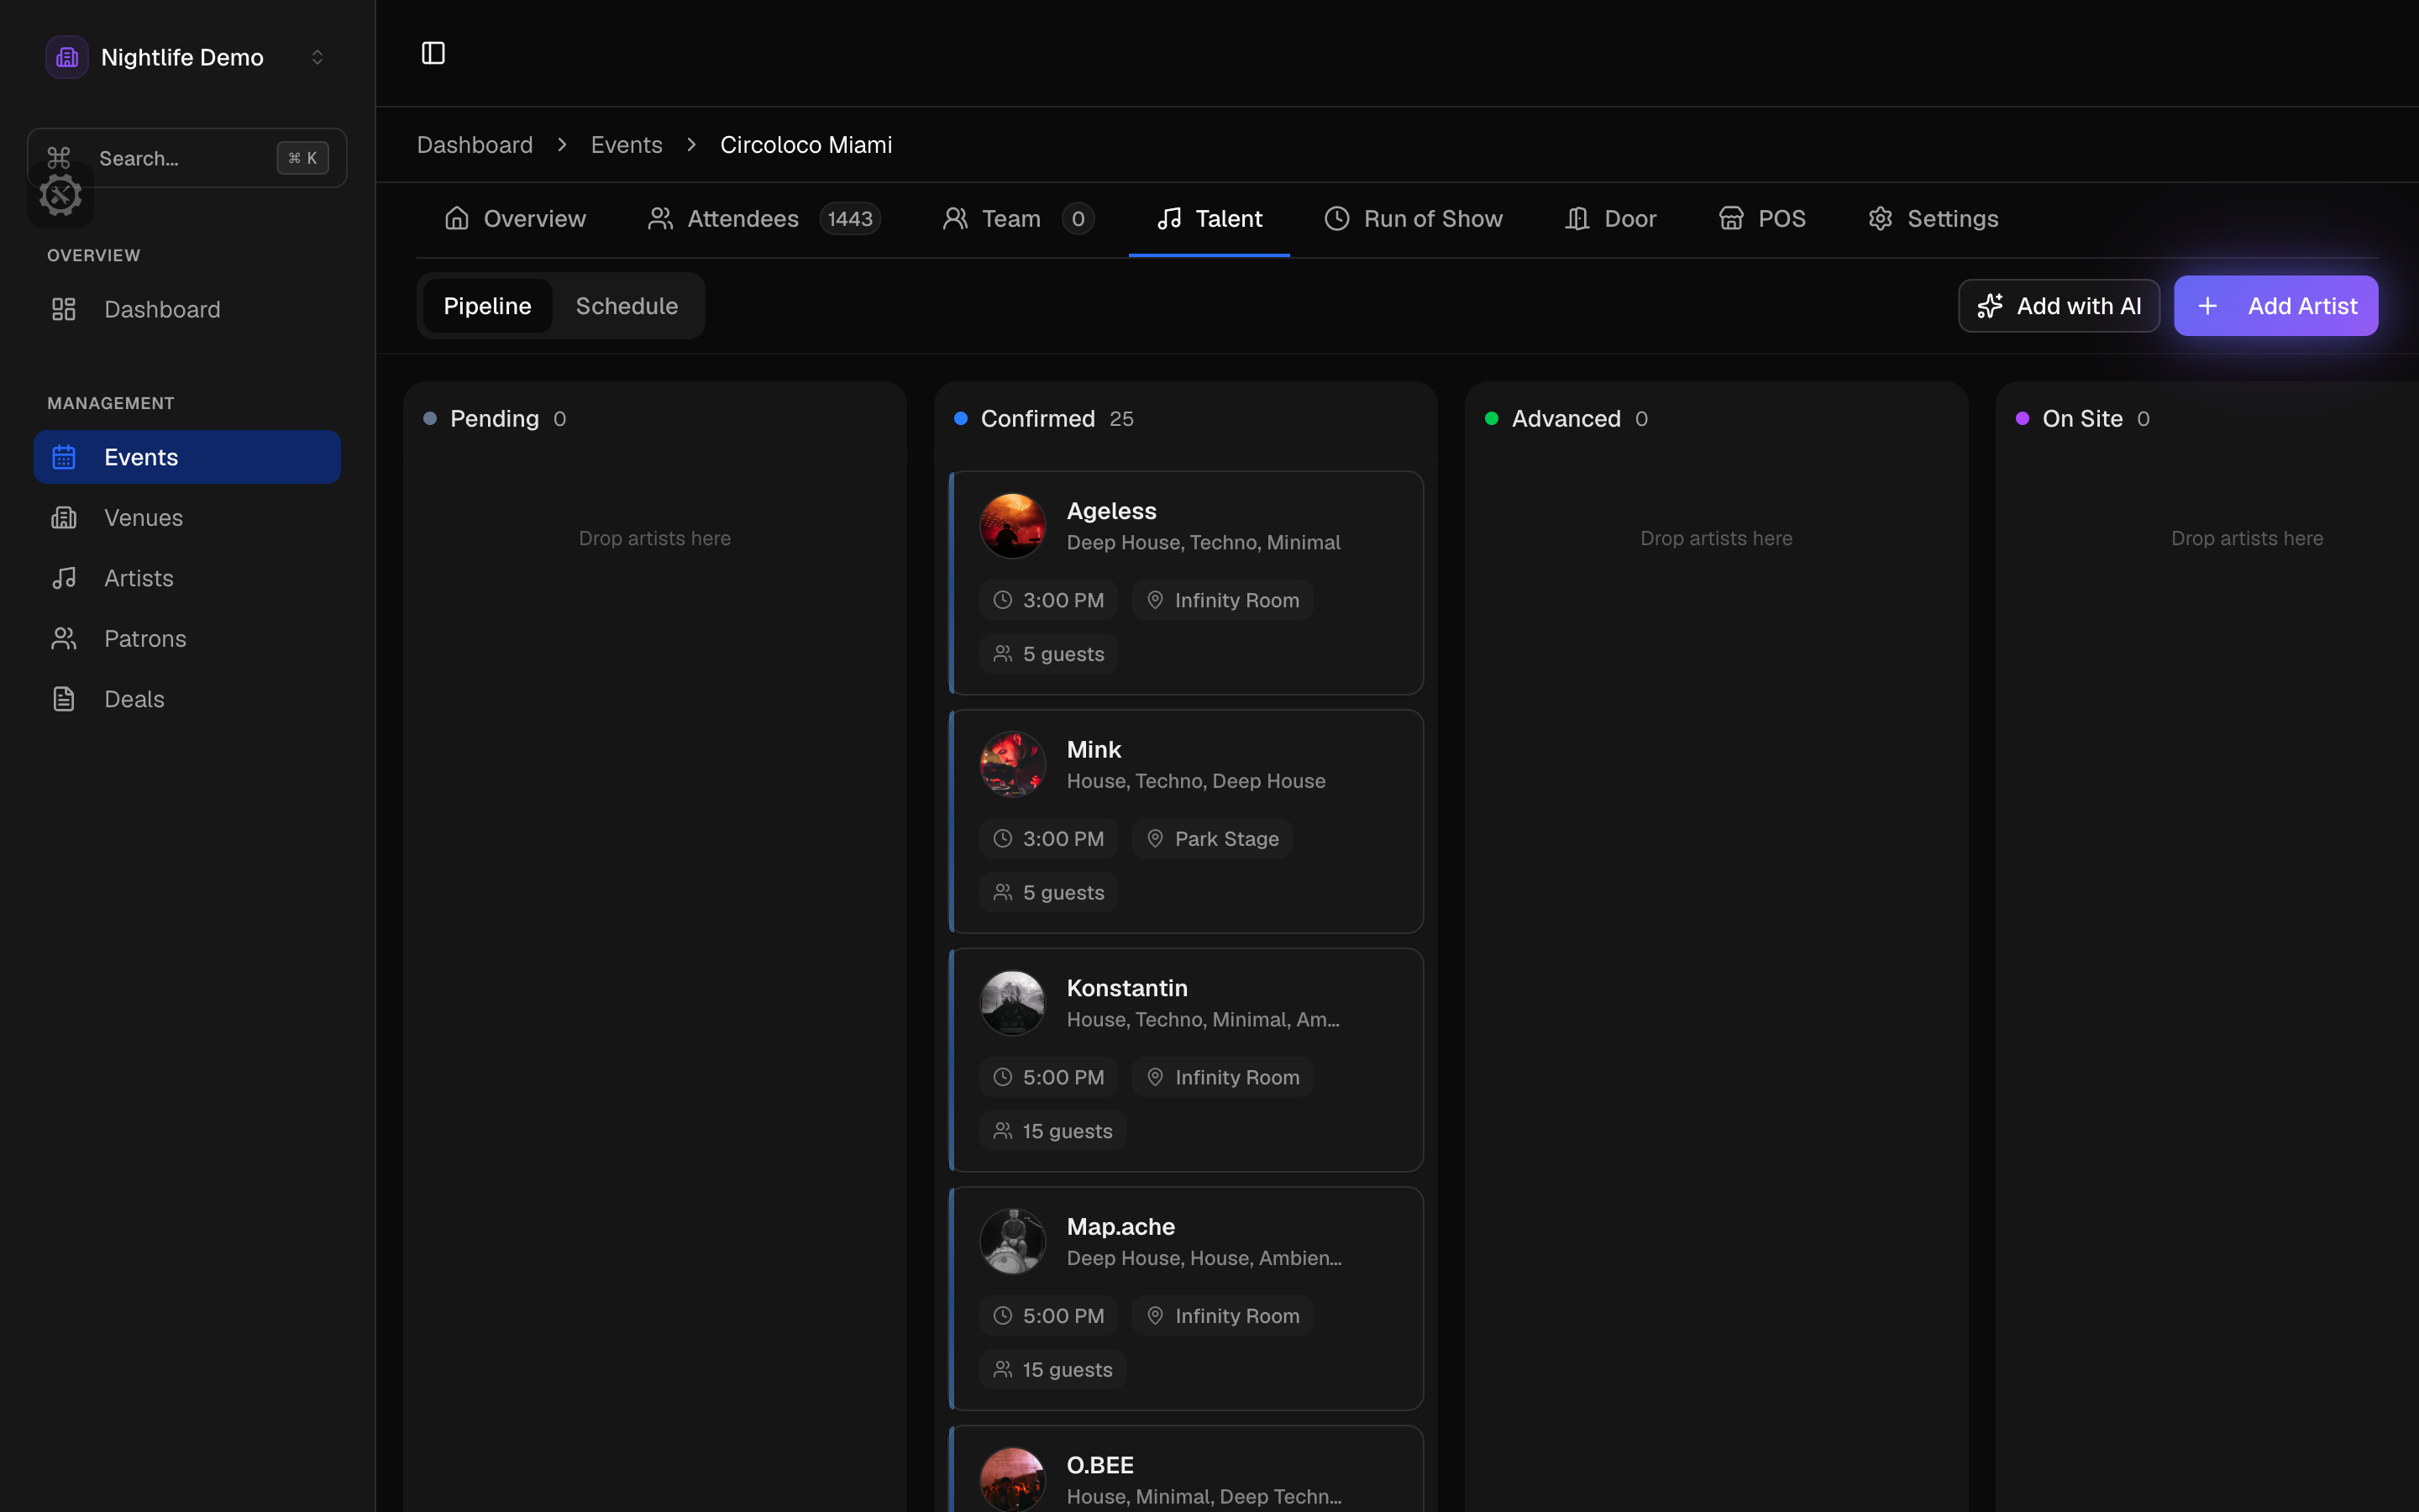Click the Artists music note icon

[x=64, y=578]
